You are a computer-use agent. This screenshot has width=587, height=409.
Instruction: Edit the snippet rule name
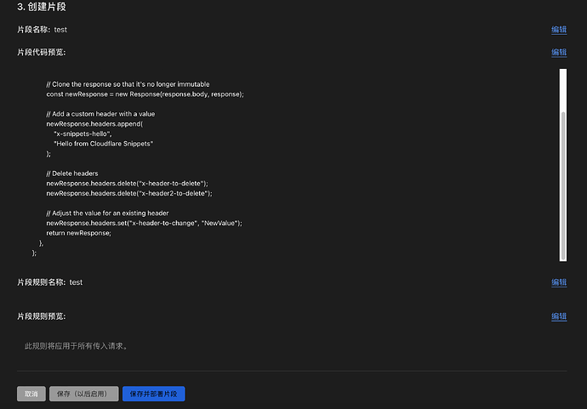pyautogui.click(x=559, y=282)
